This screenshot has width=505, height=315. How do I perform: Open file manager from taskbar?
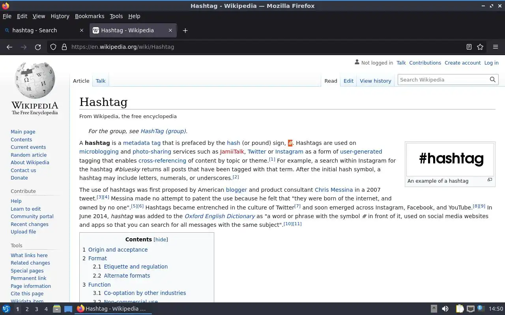[57, 309]
